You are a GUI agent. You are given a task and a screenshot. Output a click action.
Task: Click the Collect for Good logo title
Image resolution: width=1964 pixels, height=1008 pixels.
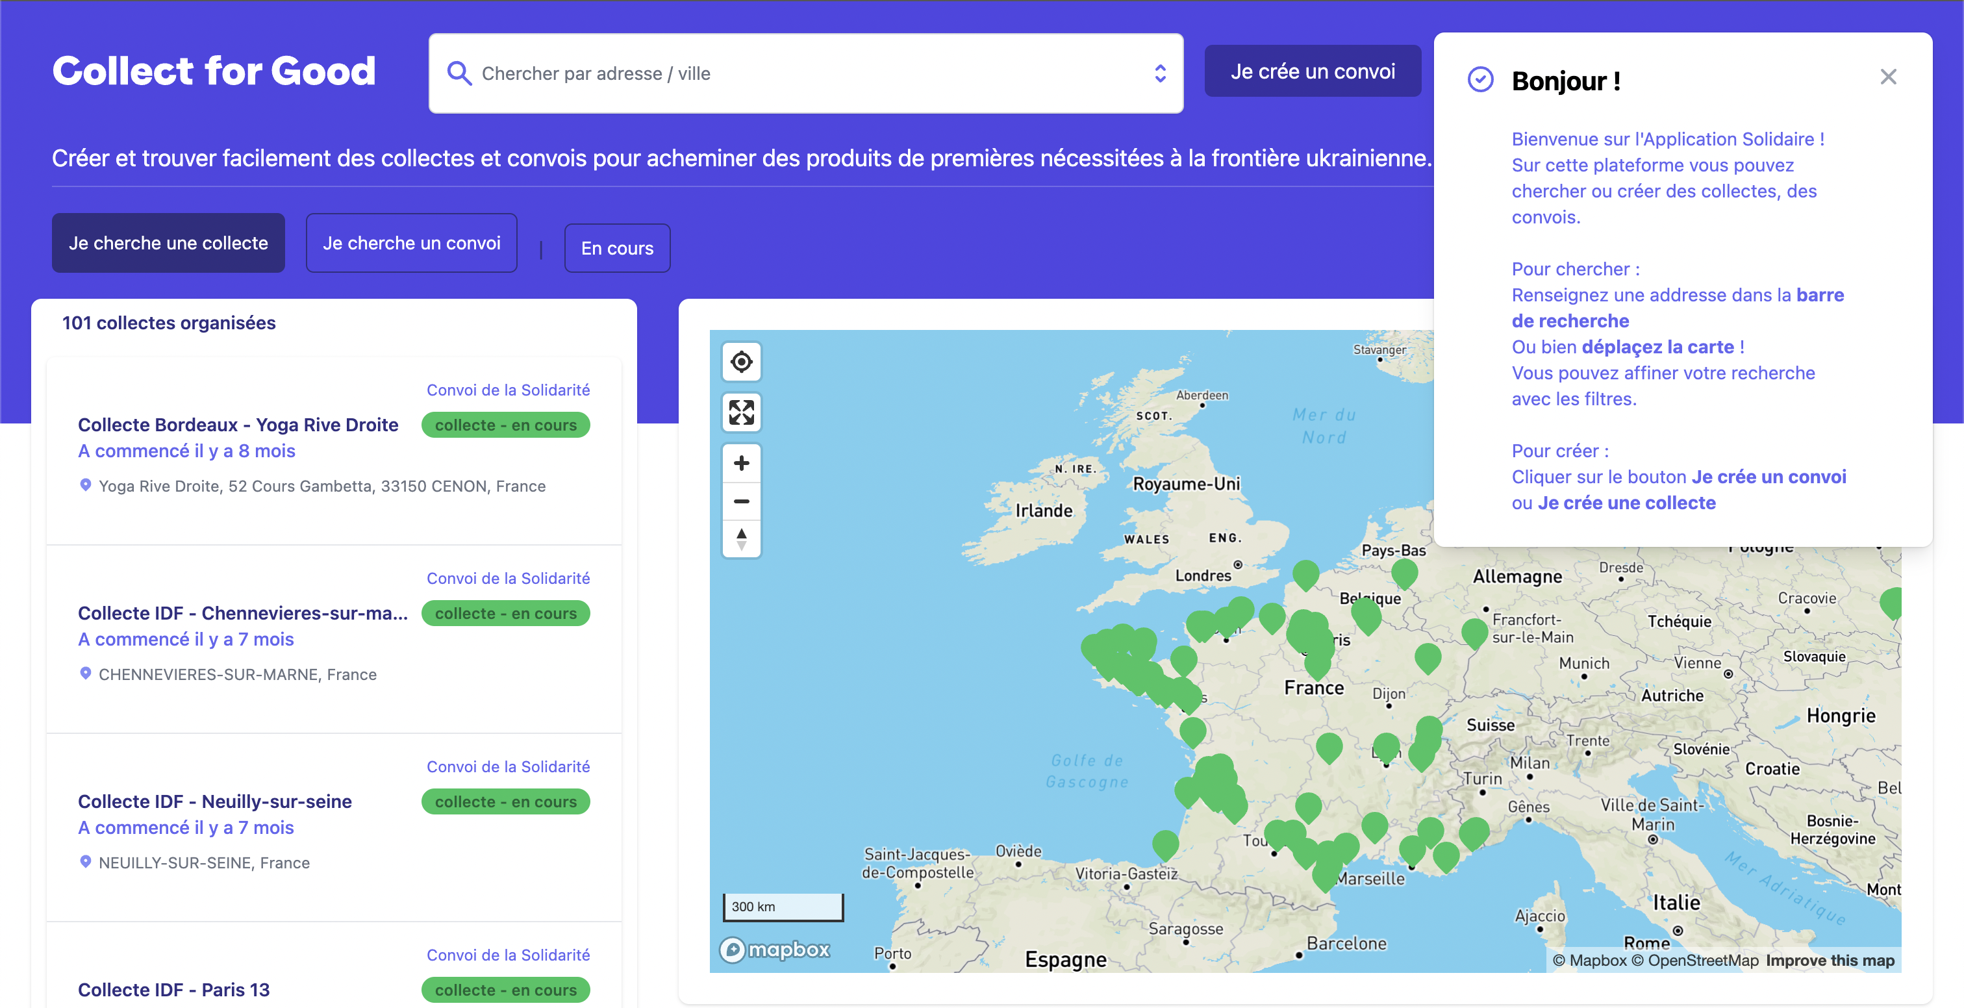coord(214,71)
